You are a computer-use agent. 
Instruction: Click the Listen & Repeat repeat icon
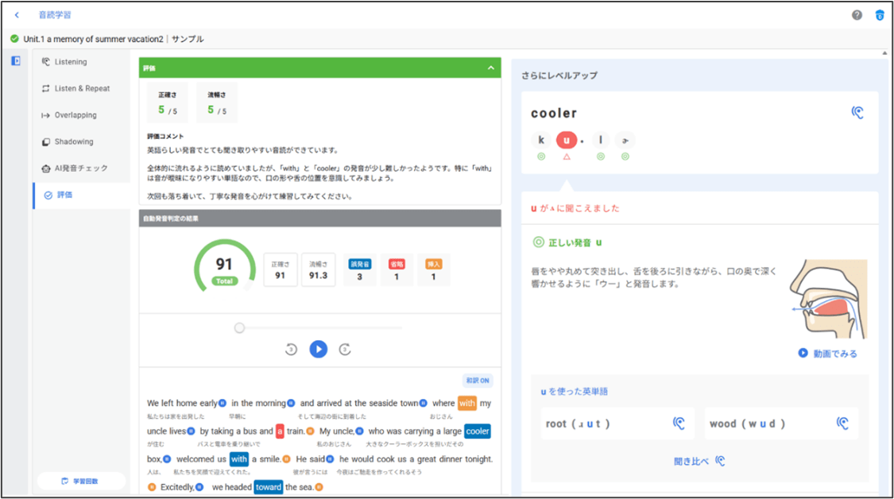47,88
